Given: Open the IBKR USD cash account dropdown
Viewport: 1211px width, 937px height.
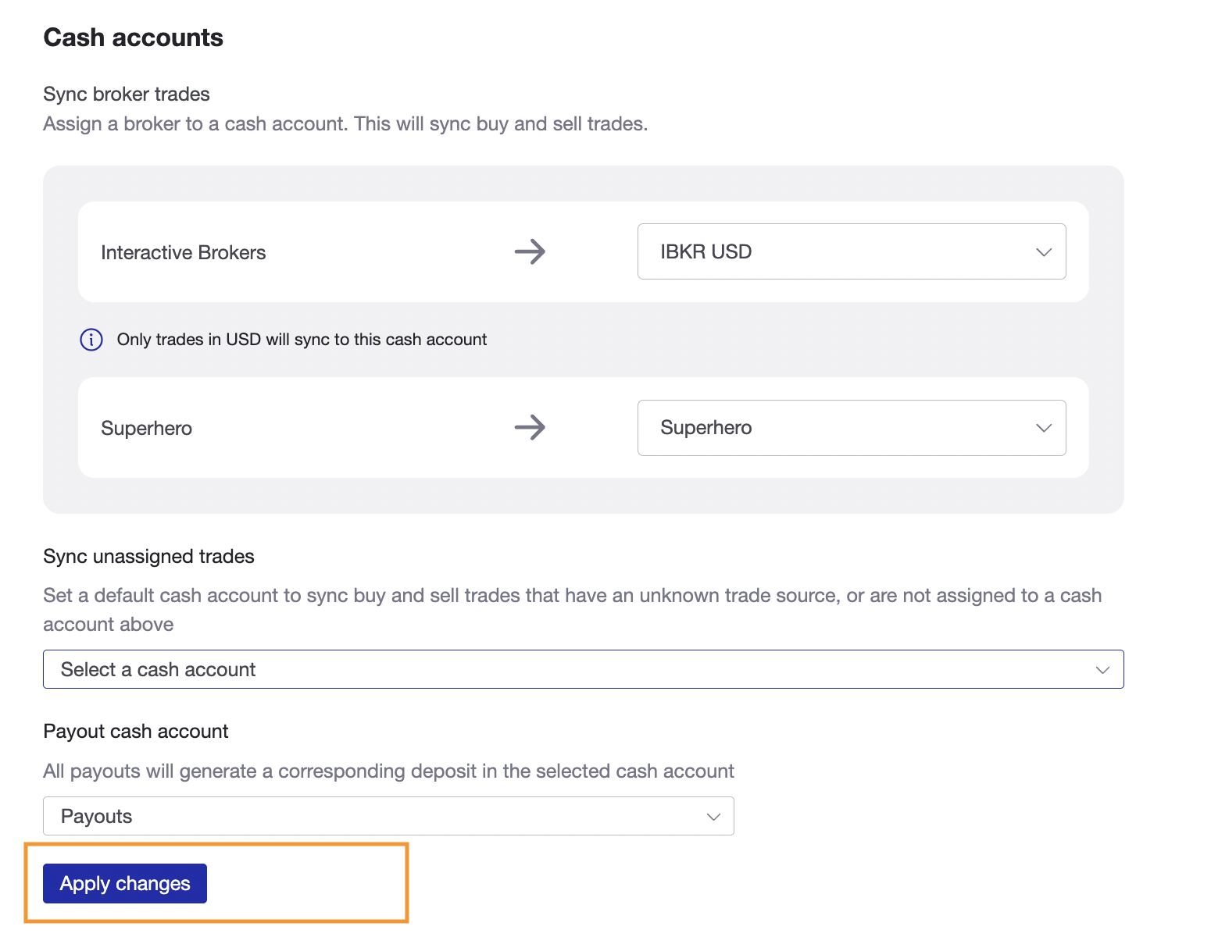Looking at the screenshot, I should pyautogui.click(x=850, y=251).
